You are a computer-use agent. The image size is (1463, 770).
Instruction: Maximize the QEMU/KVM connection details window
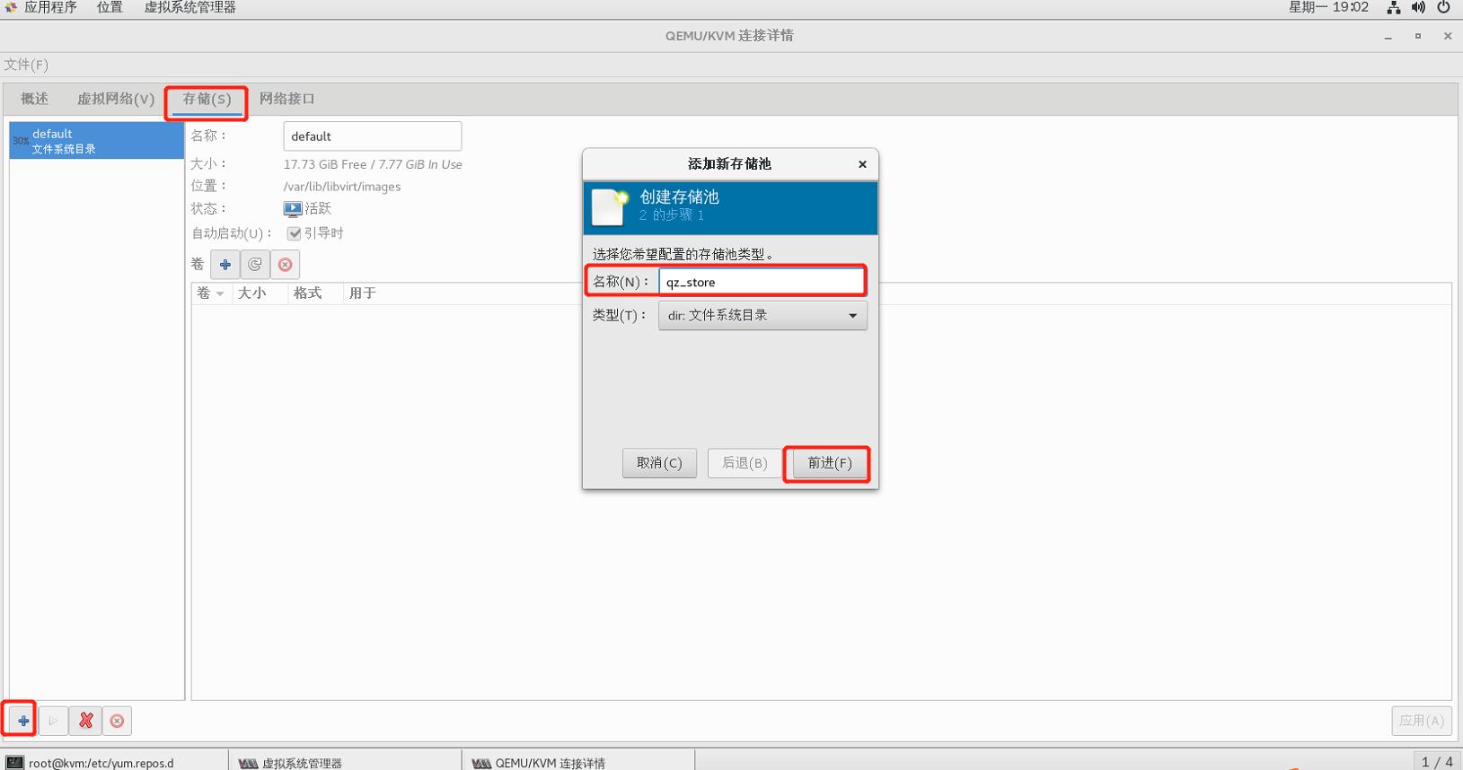pyautogui.click(x=1418, y=36)
